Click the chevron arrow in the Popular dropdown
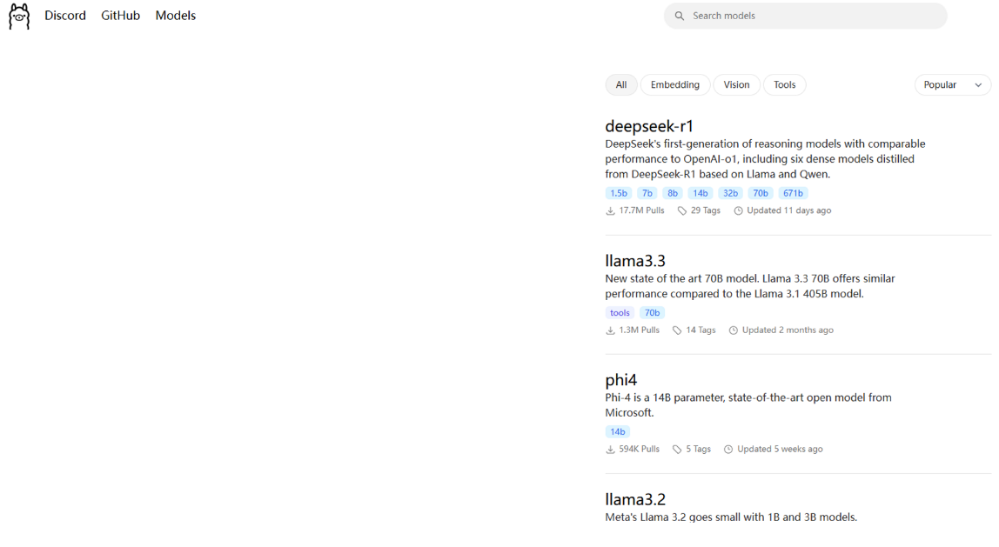This screenshot has width=999, height=547. coord(978,85)
